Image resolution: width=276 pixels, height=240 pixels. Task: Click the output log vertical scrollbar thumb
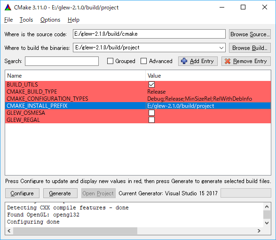[267, 215]
